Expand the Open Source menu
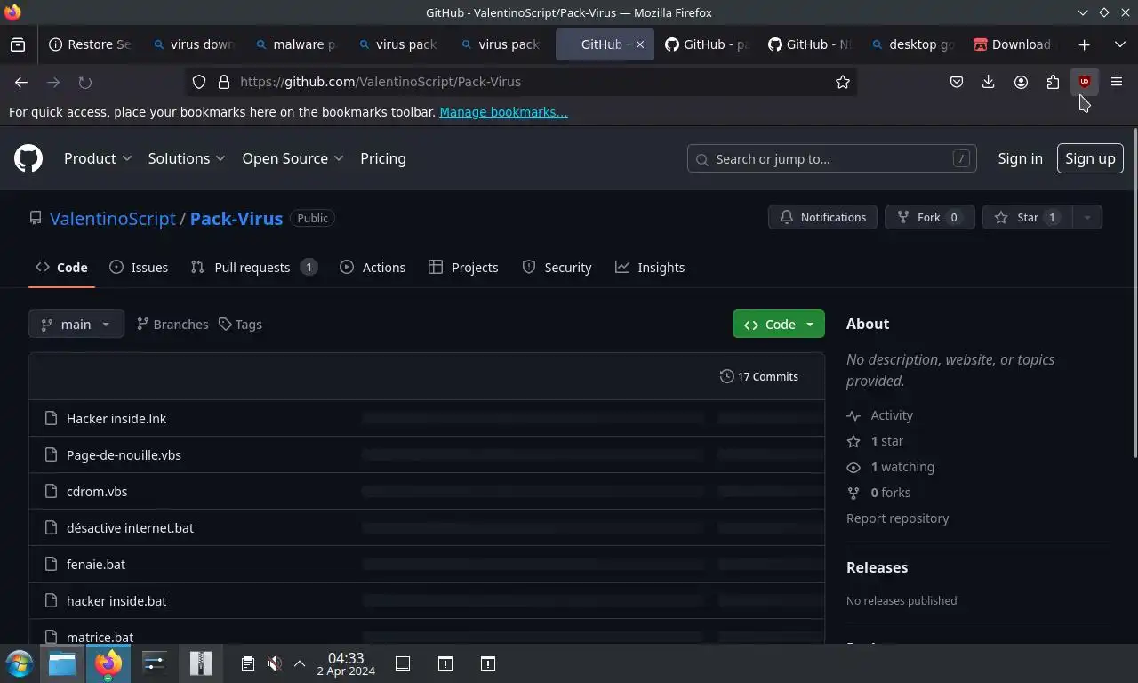The image size is (1138, 683). (293, 158)
